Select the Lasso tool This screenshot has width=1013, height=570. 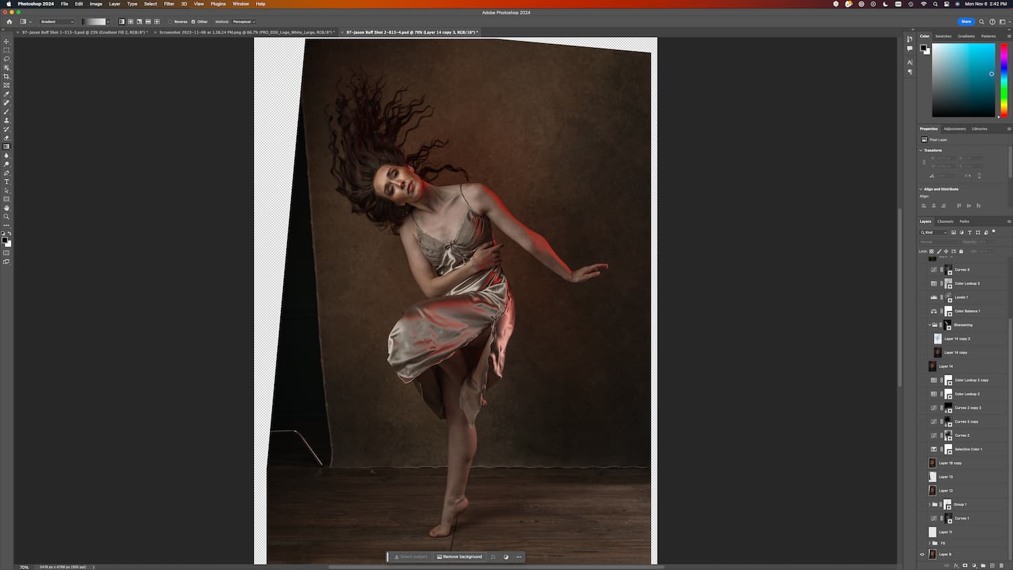click(x=7, y=59)
